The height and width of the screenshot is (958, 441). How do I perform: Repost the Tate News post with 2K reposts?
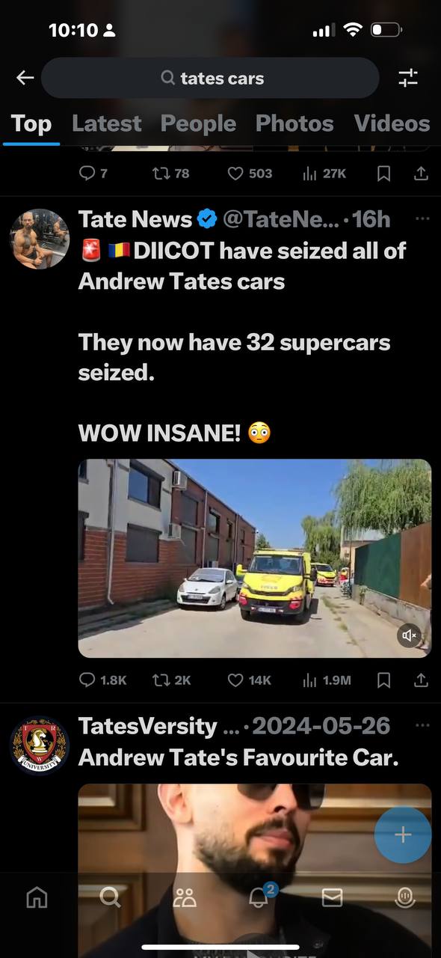(x=171, y=680)
